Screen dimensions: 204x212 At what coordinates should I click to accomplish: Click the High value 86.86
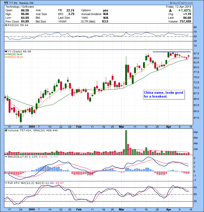[25, 14]
